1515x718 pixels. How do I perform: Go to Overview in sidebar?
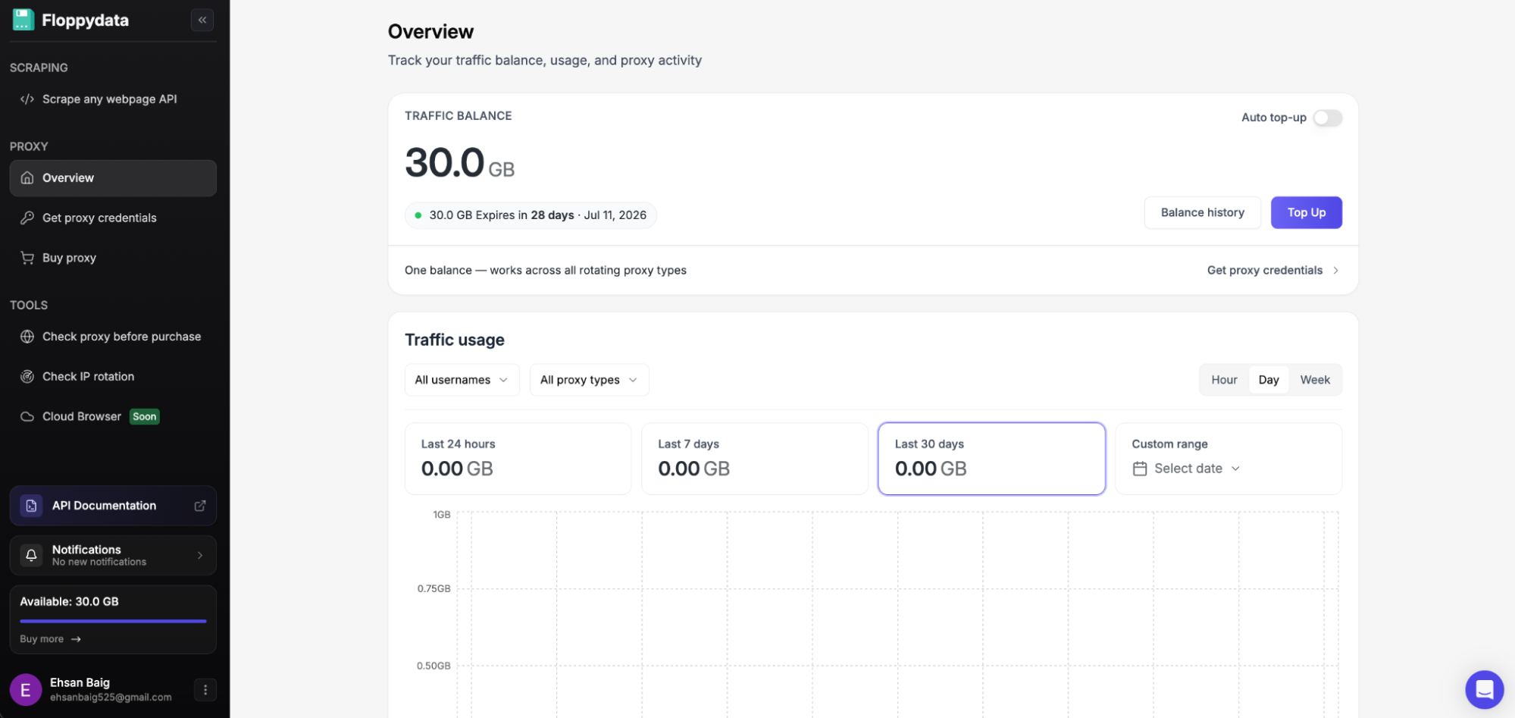113,178
